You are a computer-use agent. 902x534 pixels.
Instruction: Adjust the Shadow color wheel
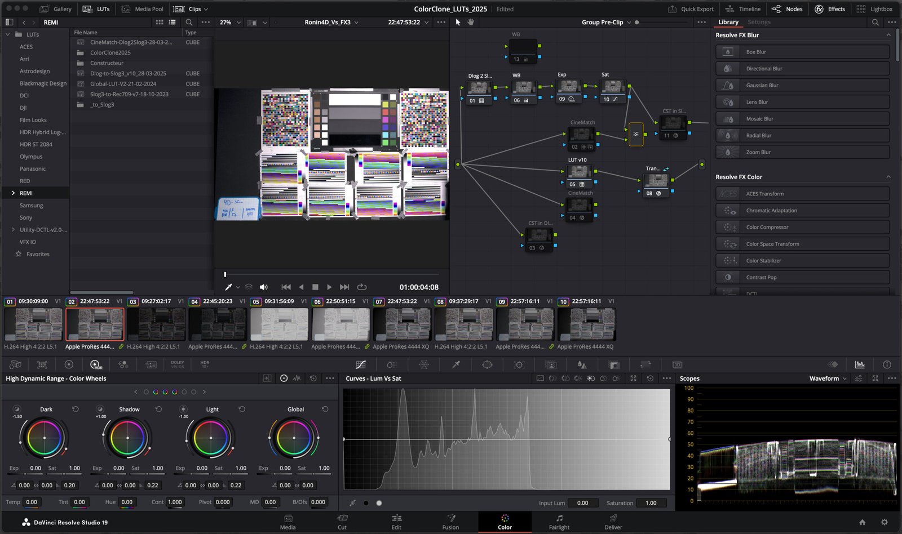click(127, 438)
